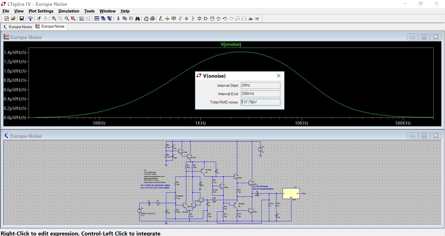This screenshot has width=445, height=236.
Task: Print using the printer icon
Action: pos(152,19)
